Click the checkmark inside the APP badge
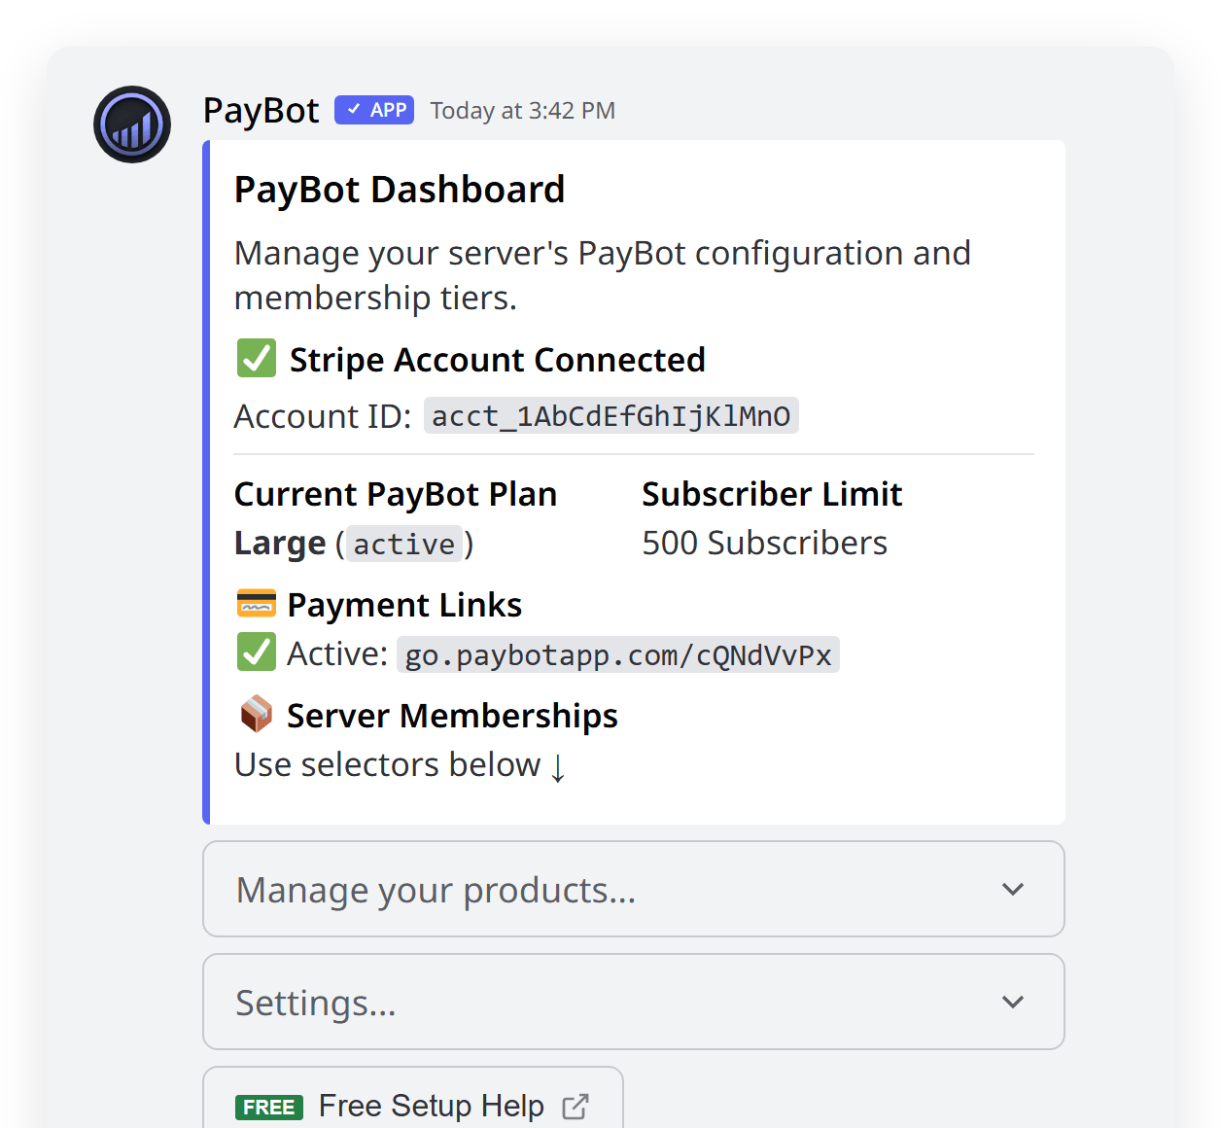The height and width of the screenshot is (1128, 1221). (353, 110)
